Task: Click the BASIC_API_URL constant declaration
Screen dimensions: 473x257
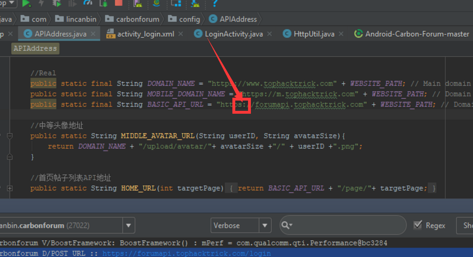Action: point(175,105)
